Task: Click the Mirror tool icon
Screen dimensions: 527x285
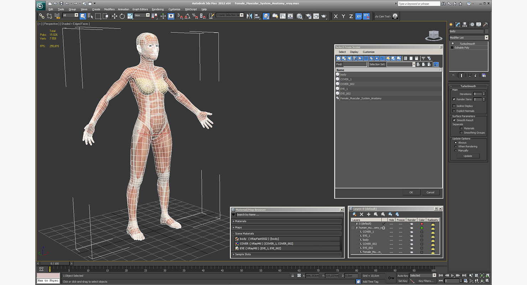Action: coord(249,16)
